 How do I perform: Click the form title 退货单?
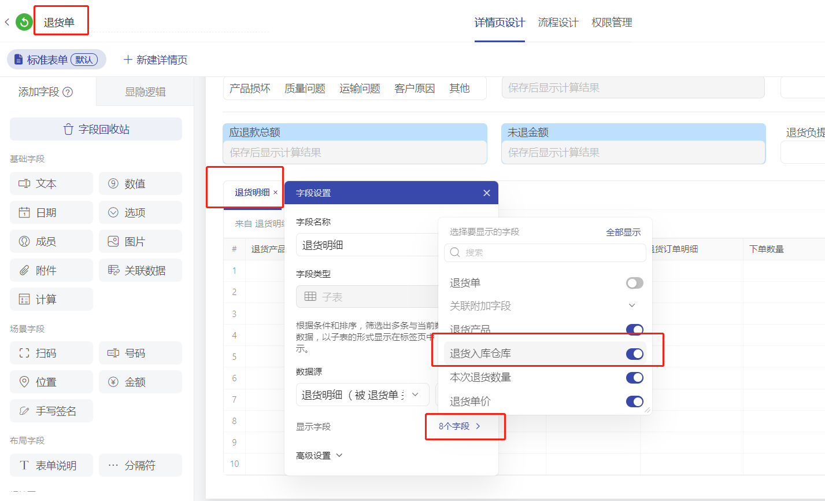[x=59, y=23]
